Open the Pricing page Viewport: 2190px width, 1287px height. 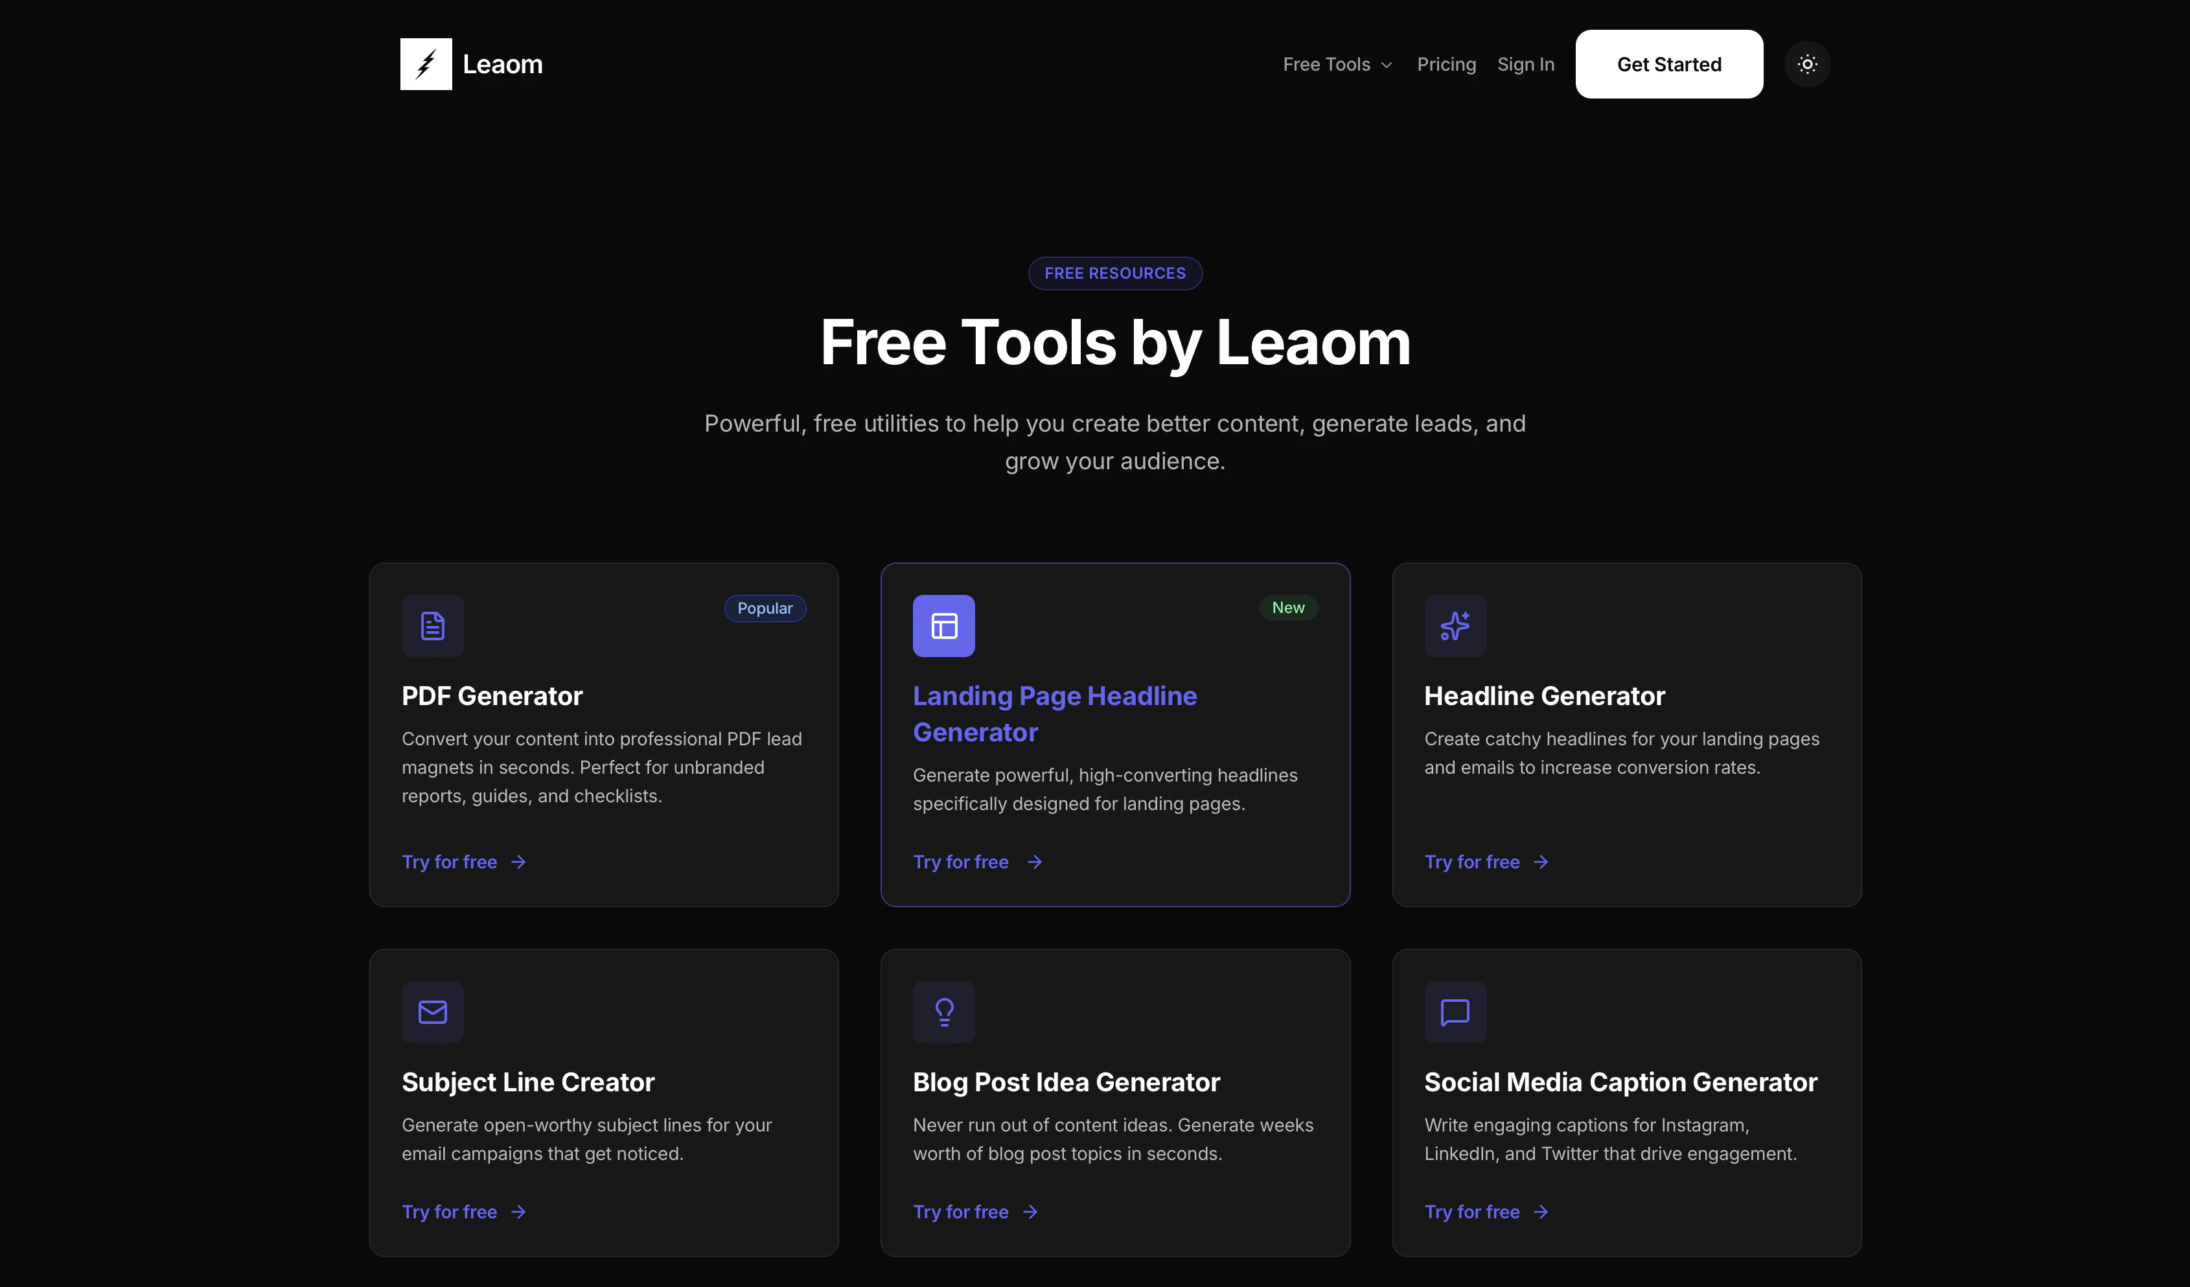[1446, 64]
